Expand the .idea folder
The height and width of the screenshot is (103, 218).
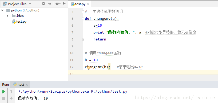point(7,16)
